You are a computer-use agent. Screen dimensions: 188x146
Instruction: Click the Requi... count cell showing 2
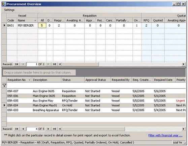pyautogui.click(x=59, y=25)
